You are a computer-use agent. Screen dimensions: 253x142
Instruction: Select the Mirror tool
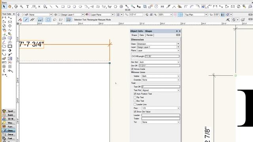click(162, 6)
